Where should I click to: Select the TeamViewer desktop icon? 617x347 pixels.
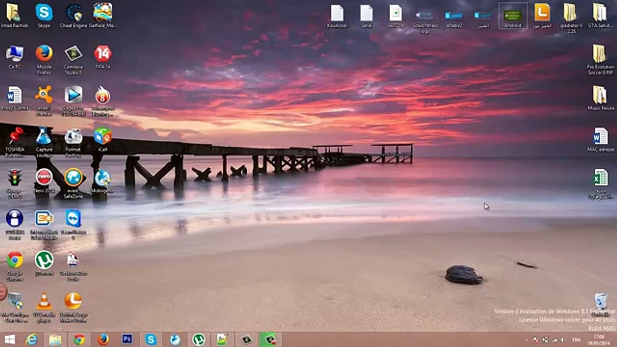point(73,219)
